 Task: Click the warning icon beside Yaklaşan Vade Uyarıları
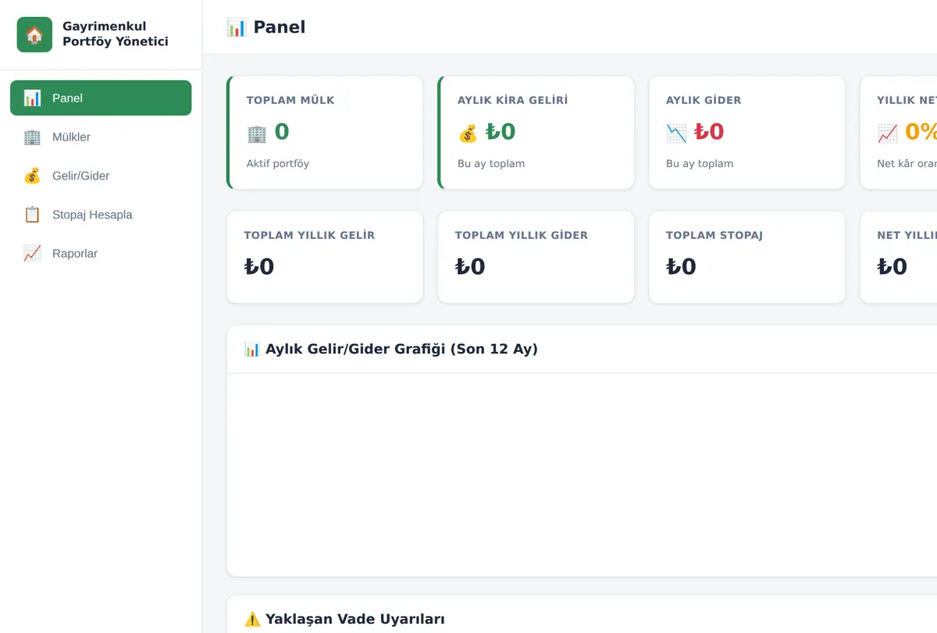[x=252, y=620]
